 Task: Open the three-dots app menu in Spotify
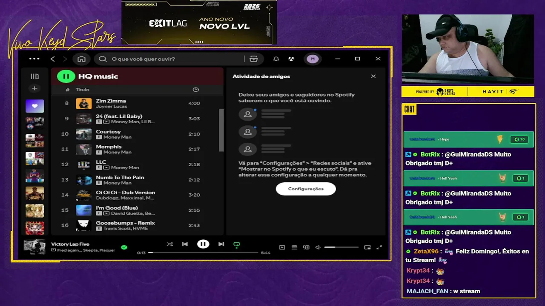coord(34,59)
